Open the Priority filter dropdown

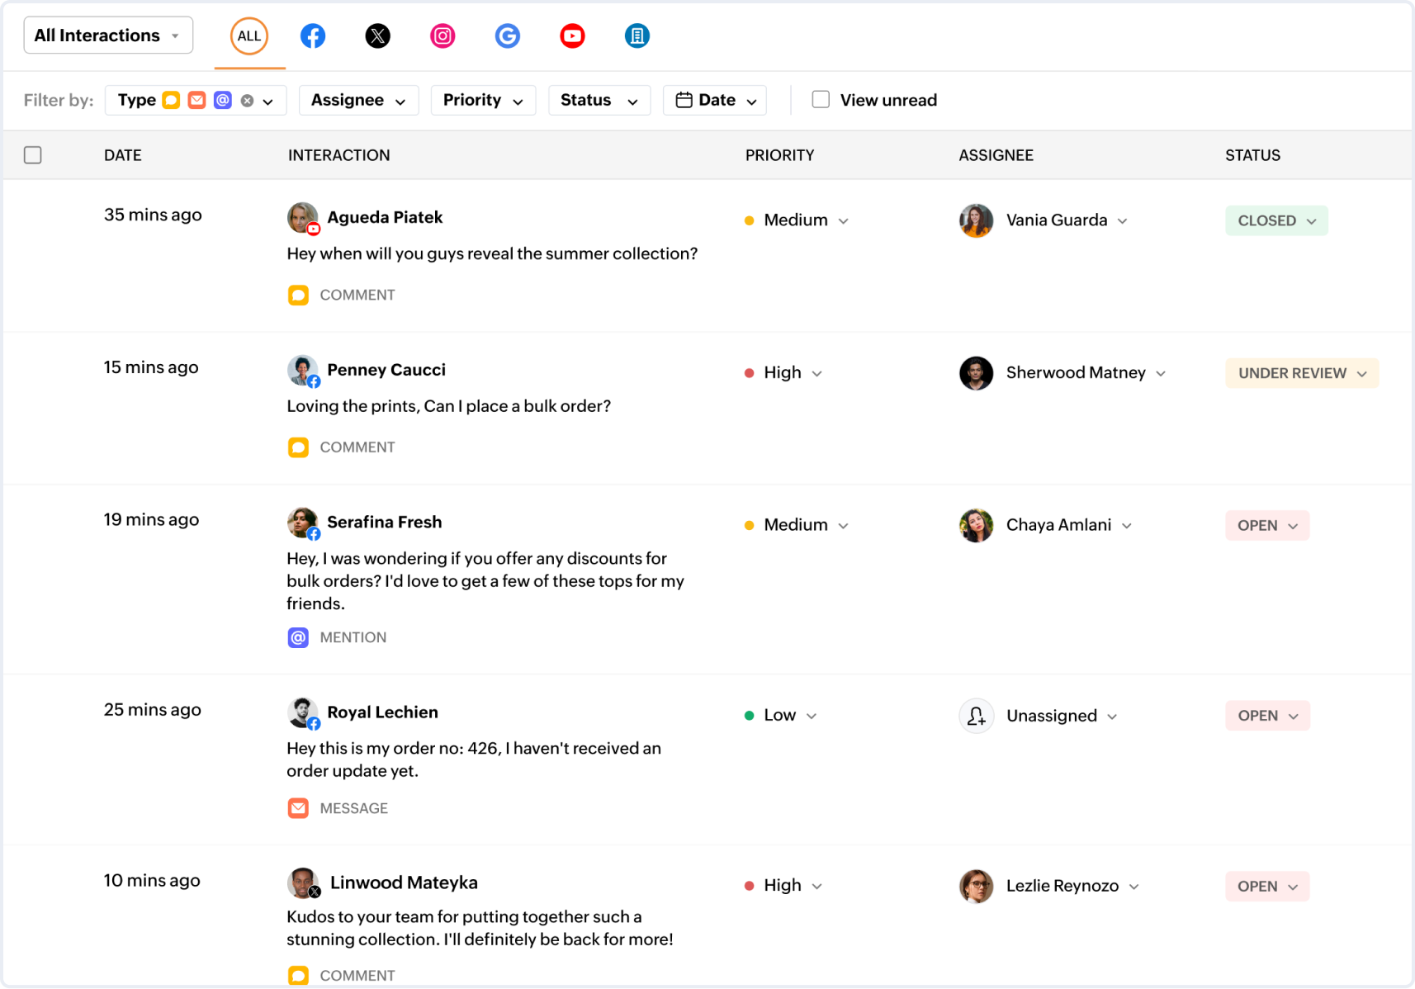point(483,101)
